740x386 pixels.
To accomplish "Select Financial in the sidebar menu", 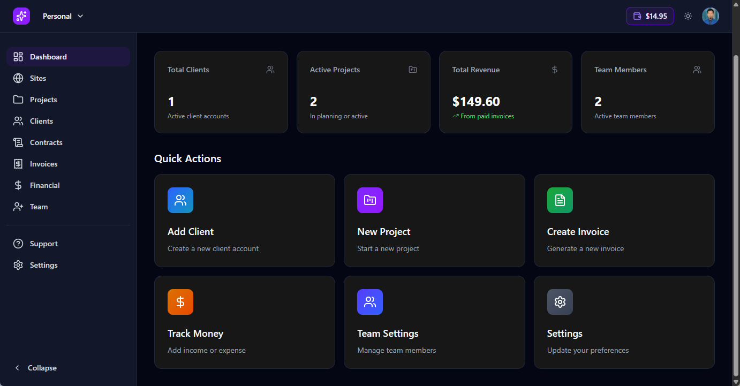I will coord(44,185).
